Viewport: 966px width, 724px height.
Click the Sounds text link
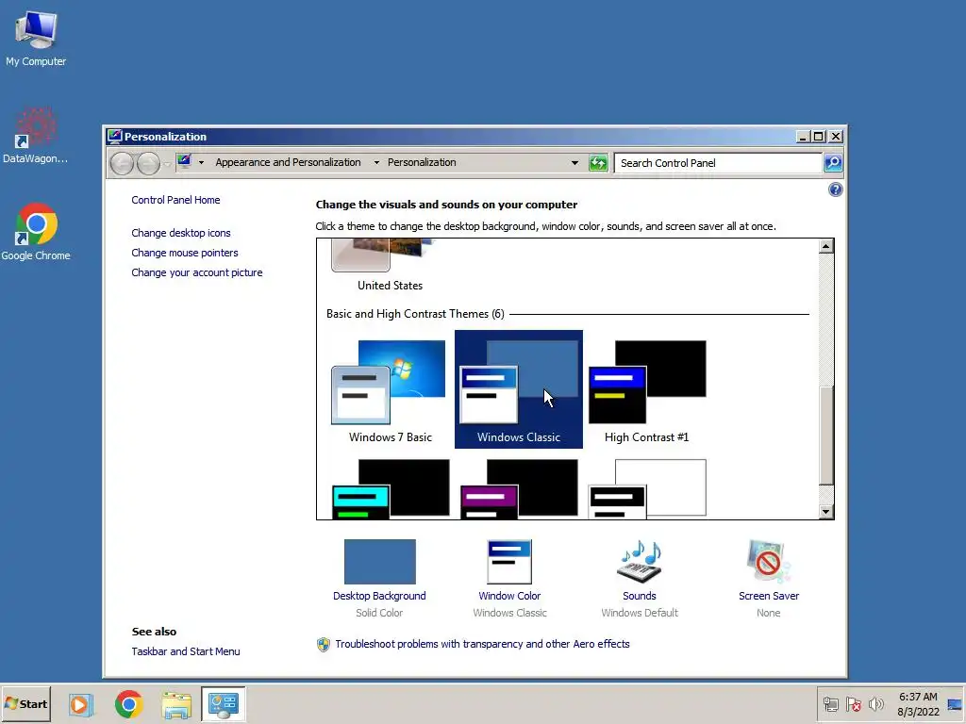640,596
